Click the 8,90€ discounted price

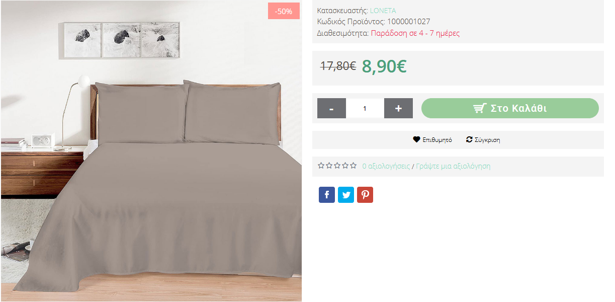pos(384,66)
